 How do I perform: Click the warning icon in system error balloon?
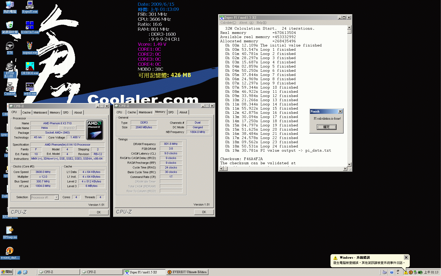click(x=335, y=258)
